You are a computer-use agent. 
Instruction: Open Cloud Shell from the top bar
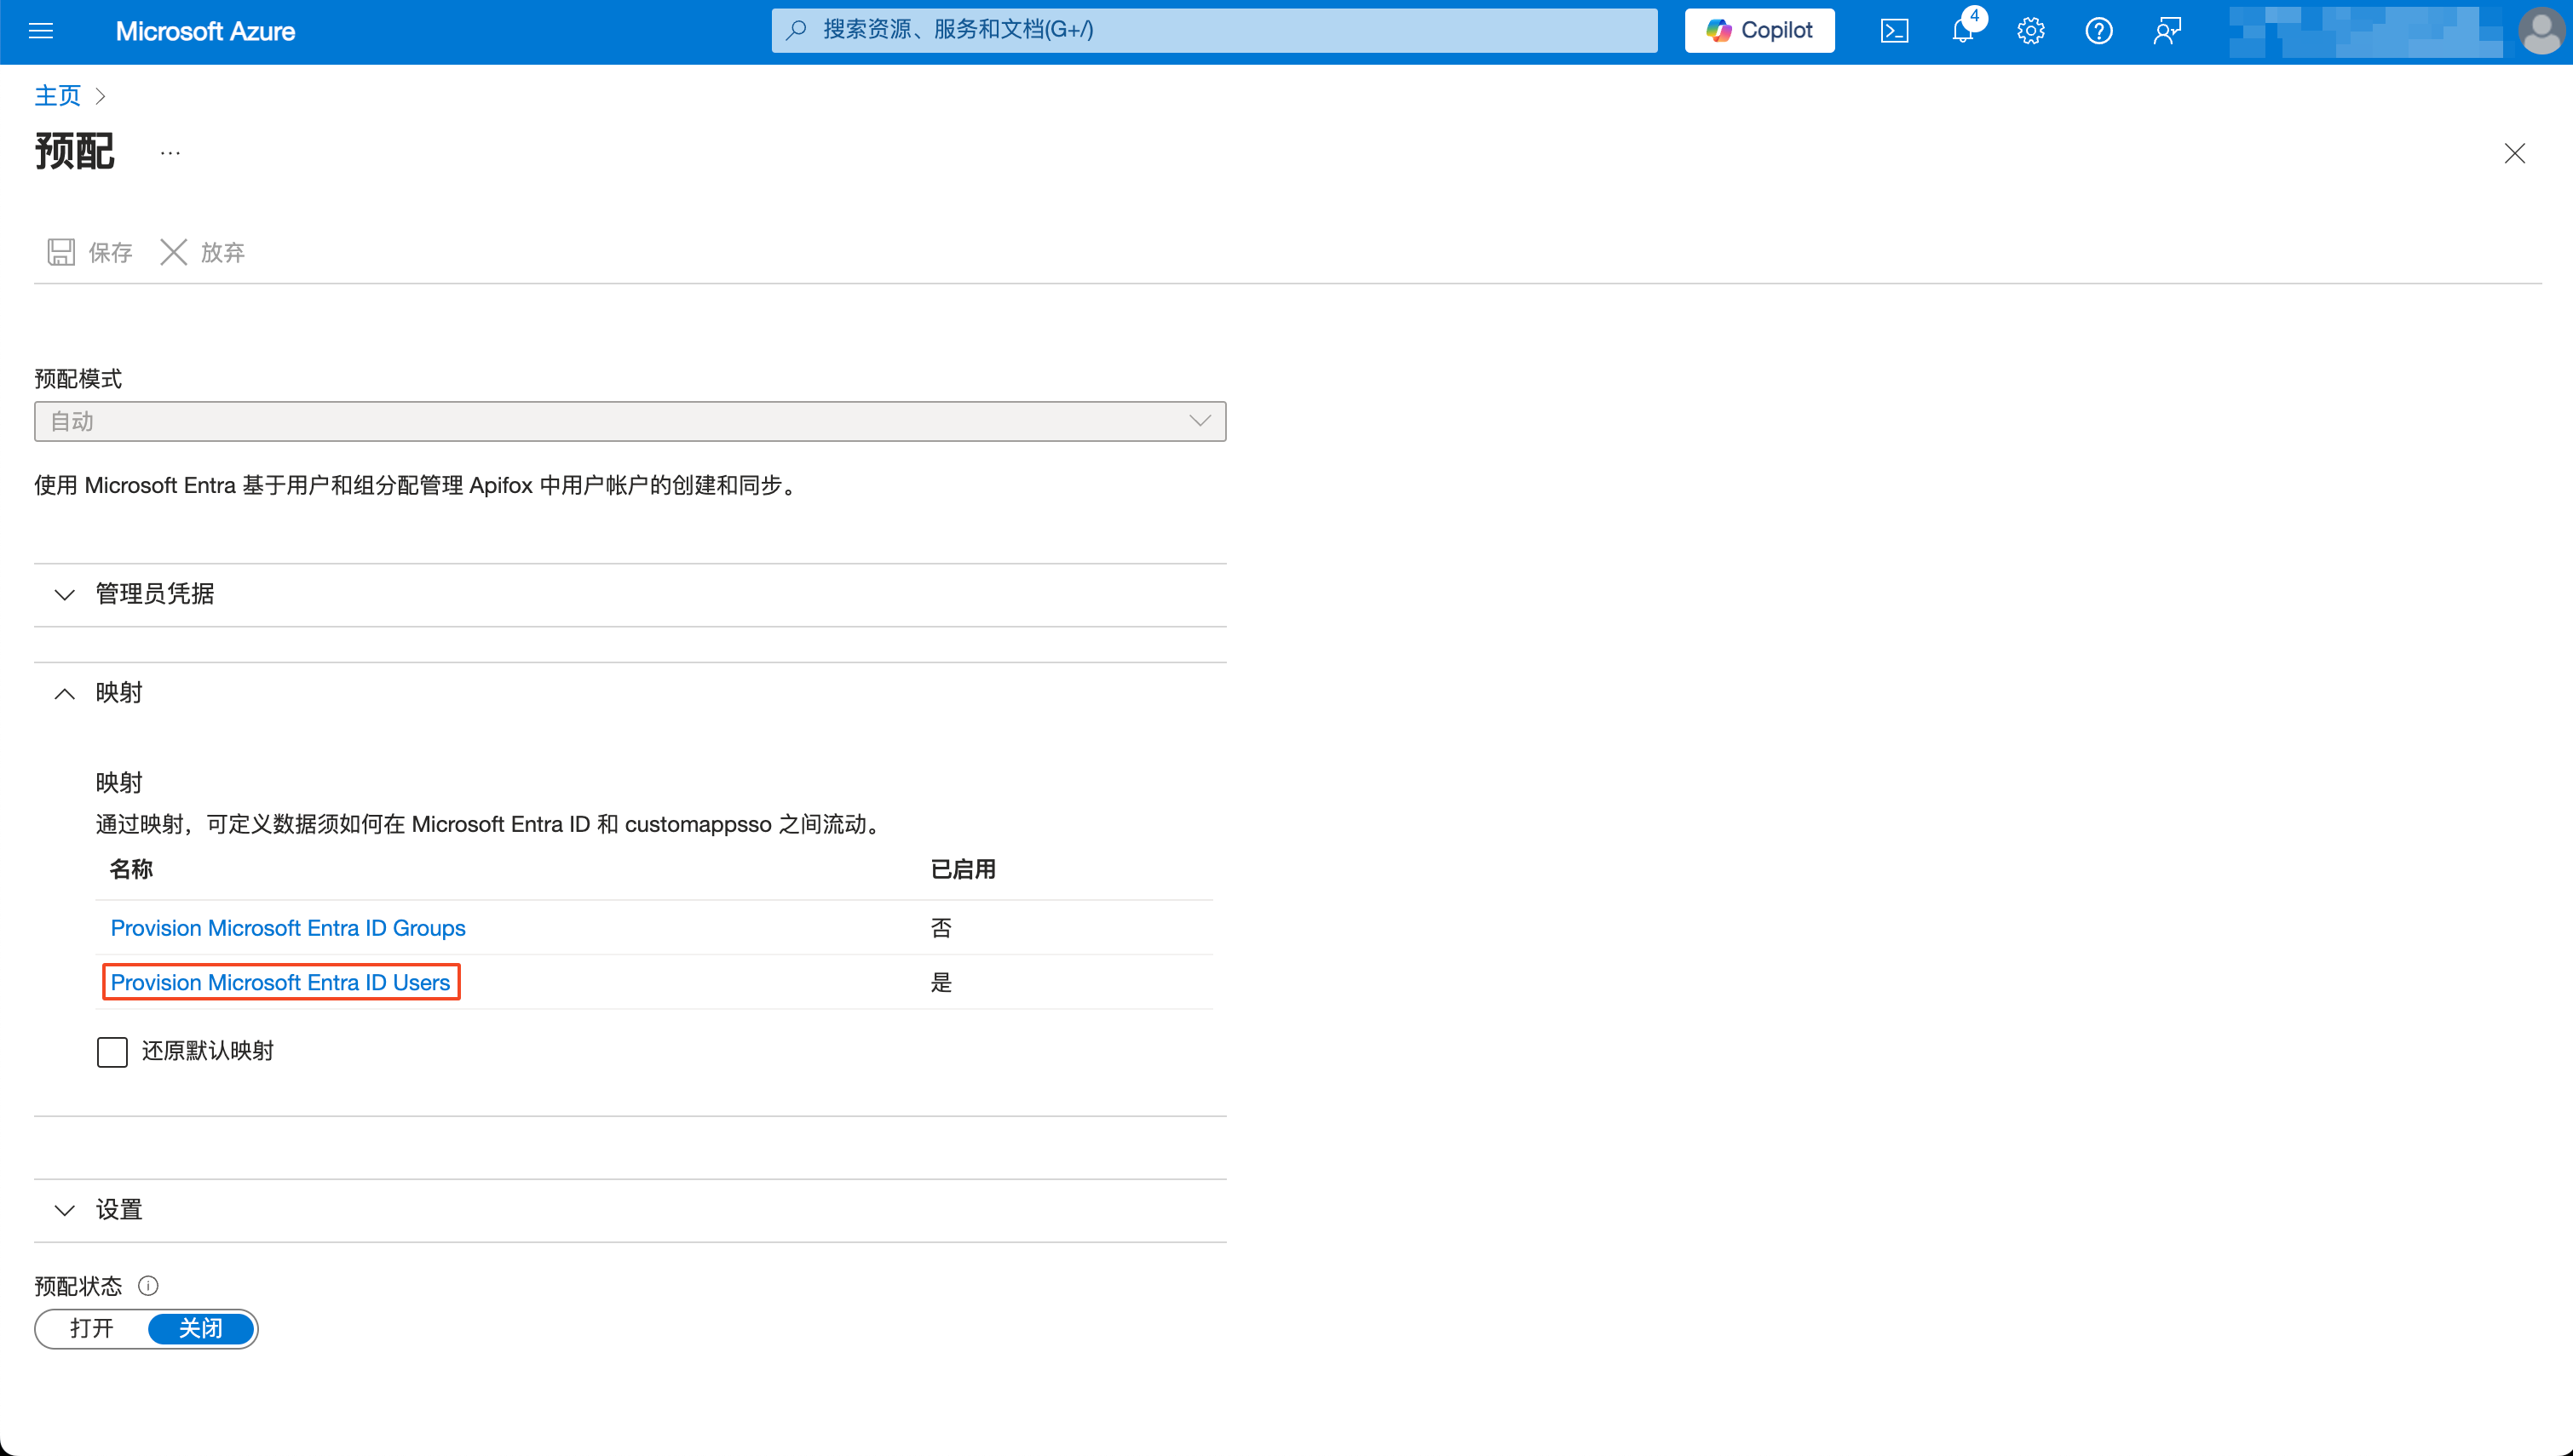1894,30
